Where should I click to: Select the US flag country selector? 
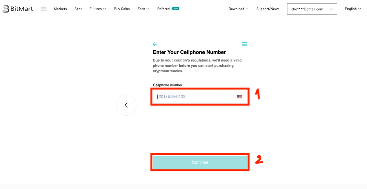click(240, 97)
